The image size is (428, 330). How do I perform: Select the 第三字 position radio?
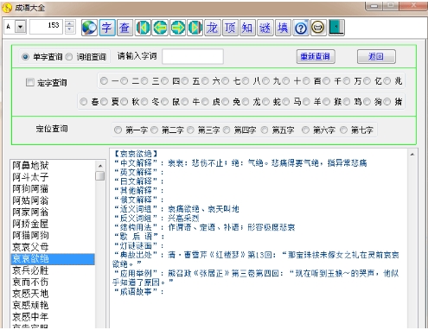190,130
